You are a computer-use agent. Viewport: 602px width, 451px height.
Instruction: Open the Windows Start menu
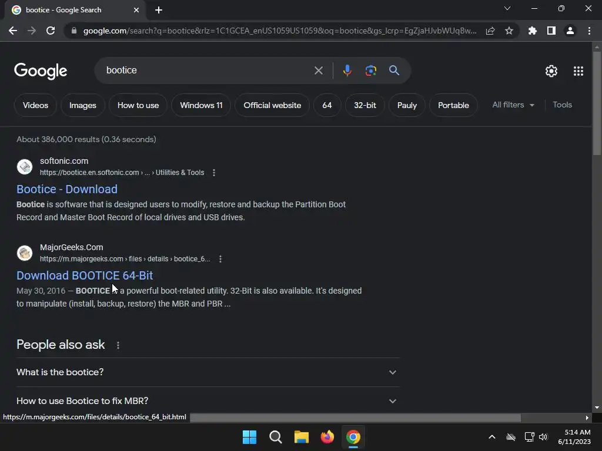pos(249,437)
